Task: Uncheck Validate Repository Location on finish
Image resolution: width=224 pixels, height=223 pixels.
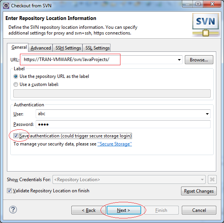Action: pos(9,190)
